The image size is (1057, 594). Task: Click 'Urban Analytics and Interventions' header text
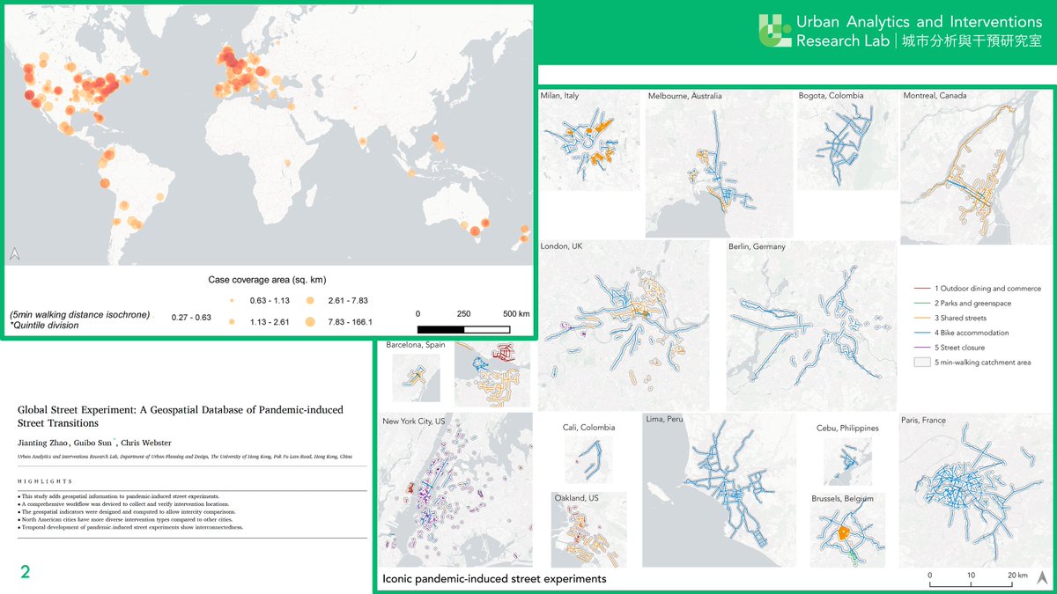920,21
